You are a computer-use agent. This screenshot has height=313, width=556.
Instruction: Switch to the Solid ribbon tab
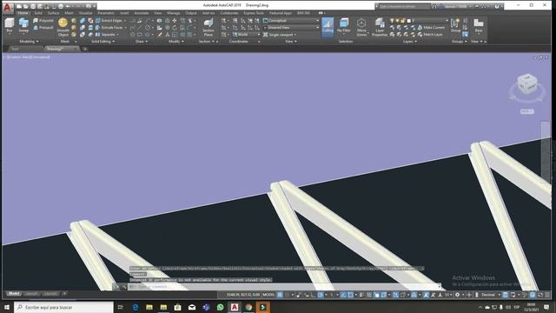(38, 13)
